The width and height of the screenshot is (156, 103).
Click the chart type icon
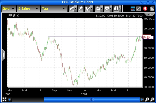tap(107, 9)
